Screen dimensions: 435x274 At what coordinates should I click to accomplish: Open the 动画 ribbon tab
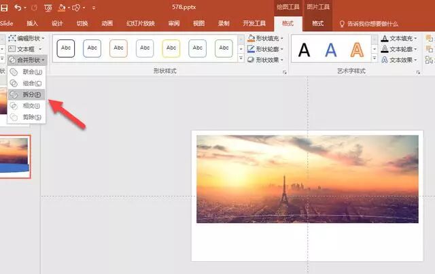point(107,23)
